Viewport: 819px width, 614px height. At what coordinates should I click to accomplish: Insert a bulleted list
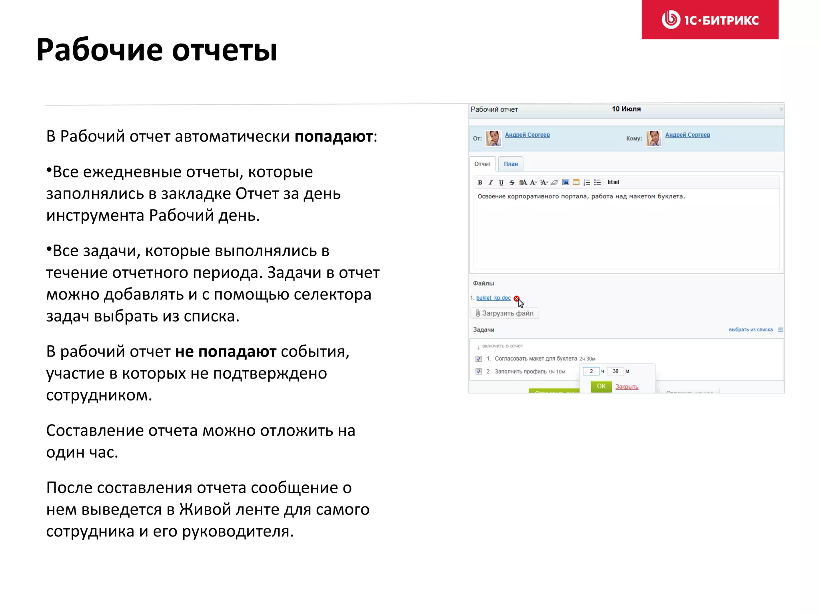(x=597, y=182)
